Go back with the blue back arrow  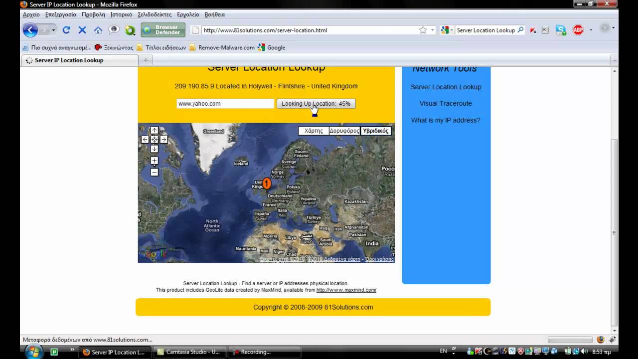(x=30, y=30)
